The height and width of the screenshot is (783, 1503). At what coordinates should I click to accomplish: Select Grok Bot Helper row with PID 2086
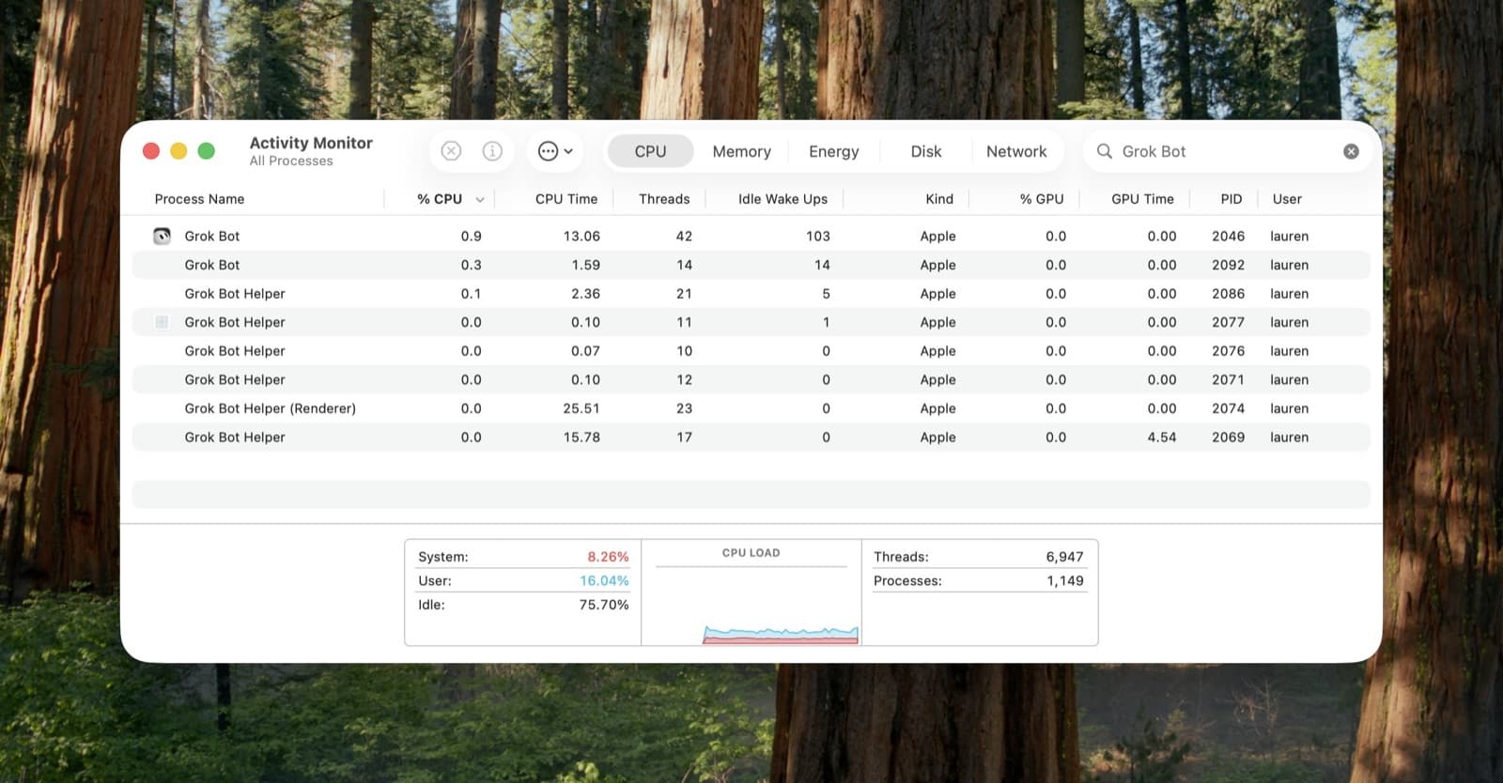pos(751,294)
